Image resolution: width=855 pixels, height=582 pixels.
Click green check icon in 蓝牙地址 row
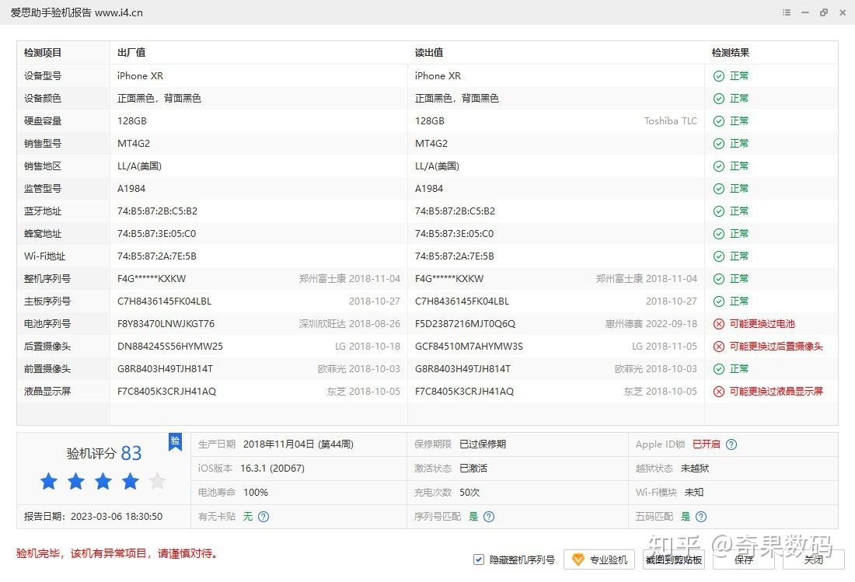[x=719, y=211]
